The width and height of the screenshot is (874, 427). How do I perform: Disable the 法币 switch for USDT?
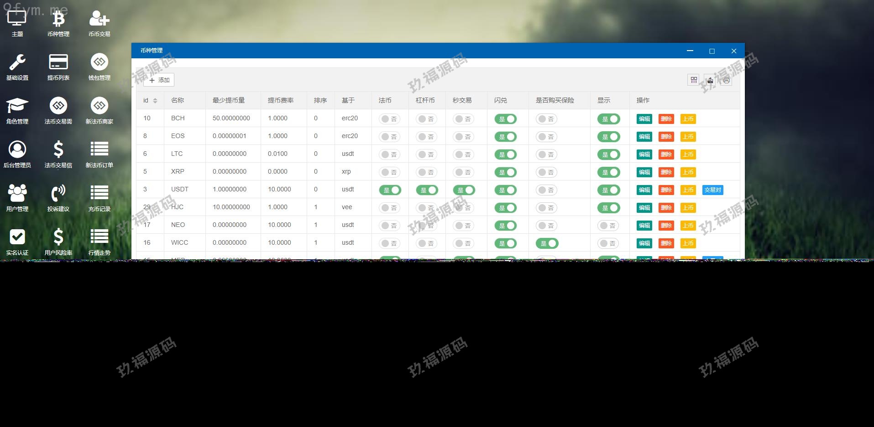point(390,190)
